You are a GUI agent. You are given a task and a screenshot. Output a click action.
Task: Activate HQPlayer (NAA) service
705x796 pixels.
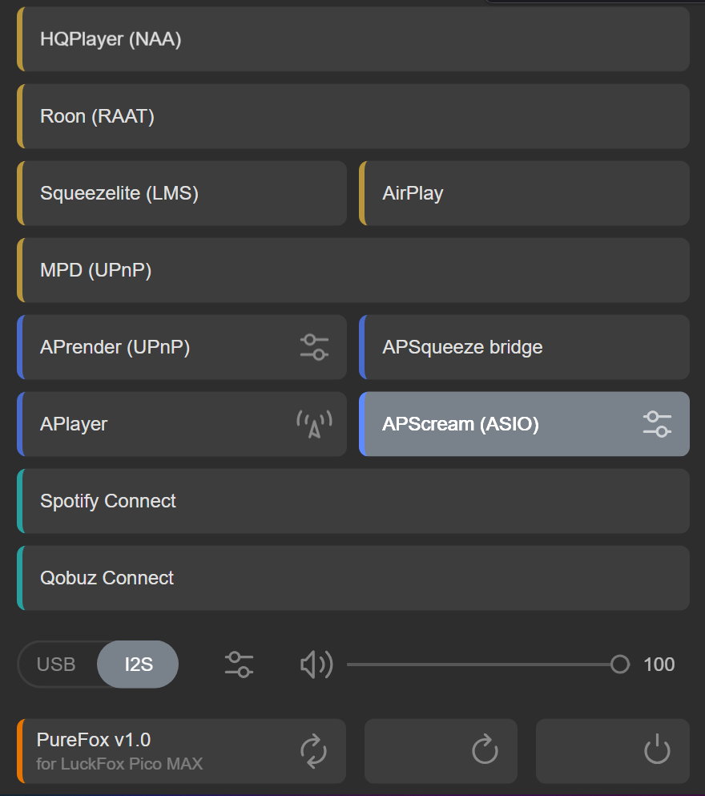[352, 39]
